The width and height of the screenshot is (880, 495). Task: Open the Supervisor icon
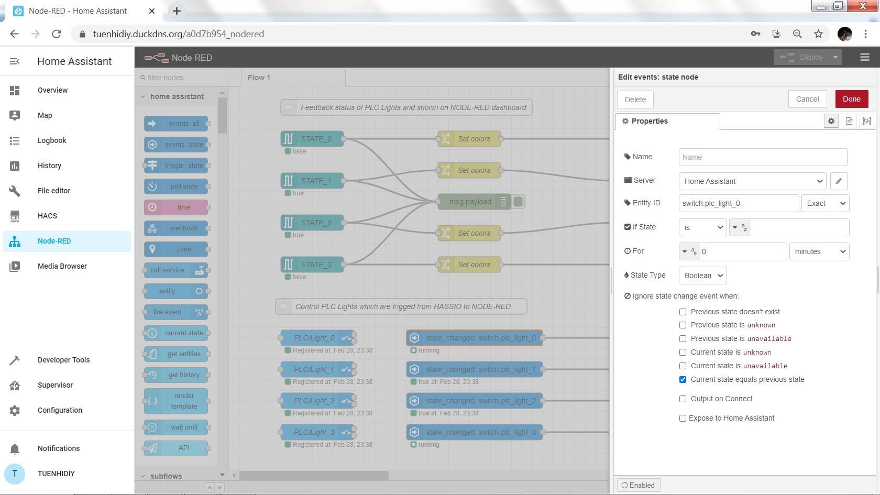(15, 385)
